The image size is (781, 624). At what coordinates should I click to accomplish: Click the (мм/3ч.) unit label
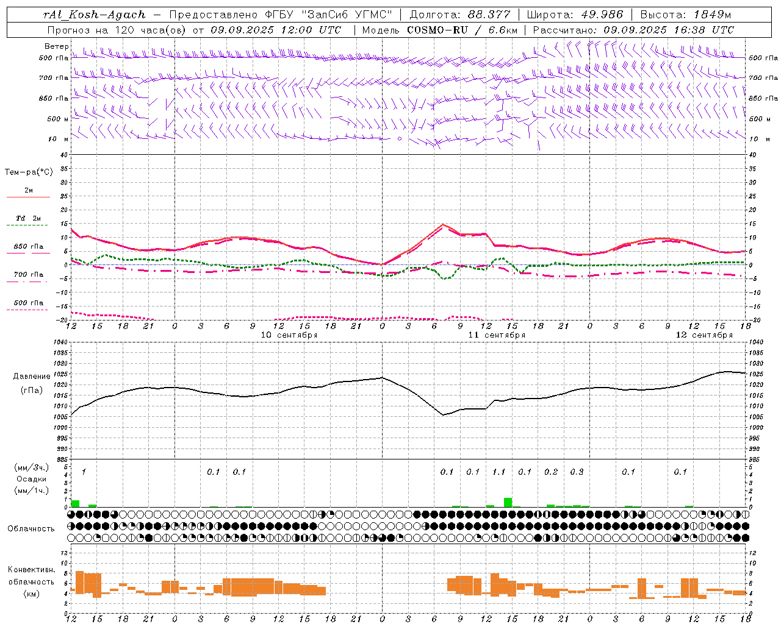31,467
